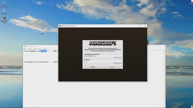Screen dimensions: 193x108
Task: Select the Minecraft grass block desktop shortcut
Action: (x=4, y=20)
